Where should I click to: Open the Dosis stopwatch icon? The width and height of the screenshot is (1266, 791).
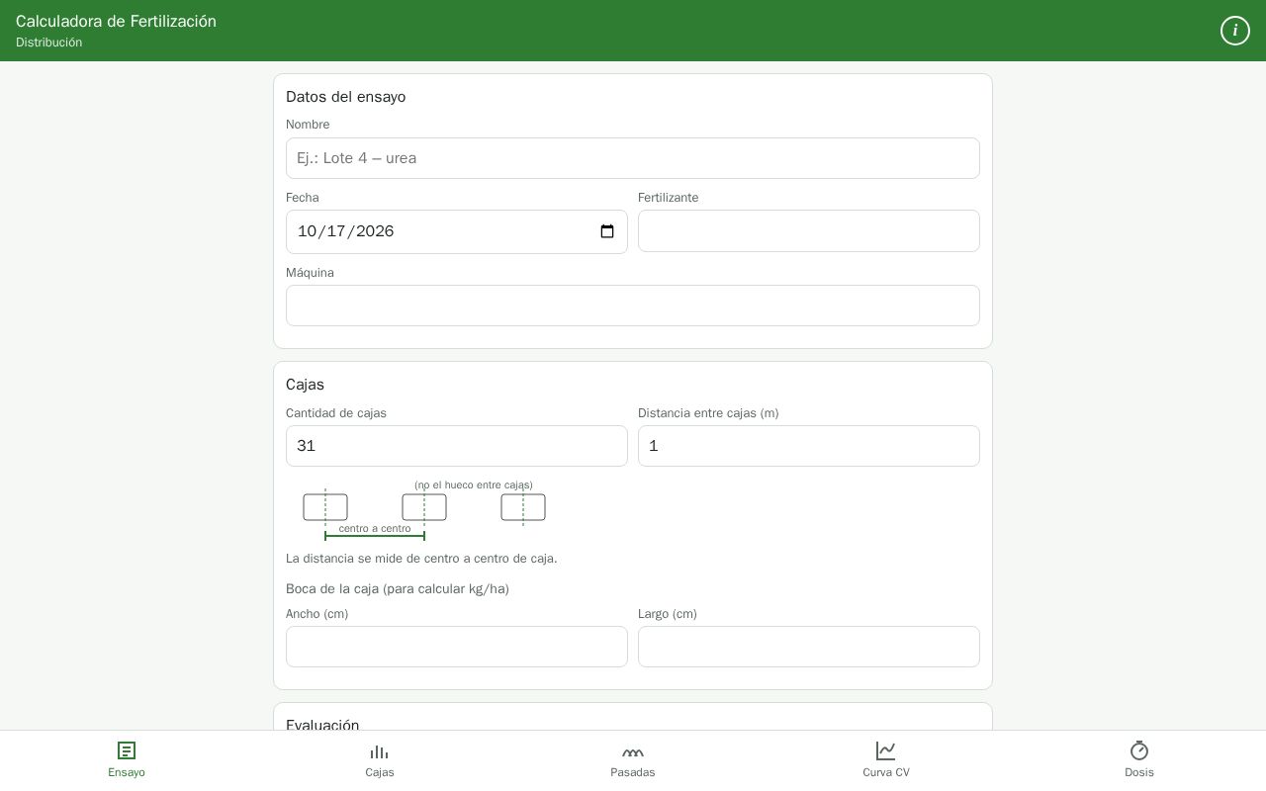(x=1139, y=750)
